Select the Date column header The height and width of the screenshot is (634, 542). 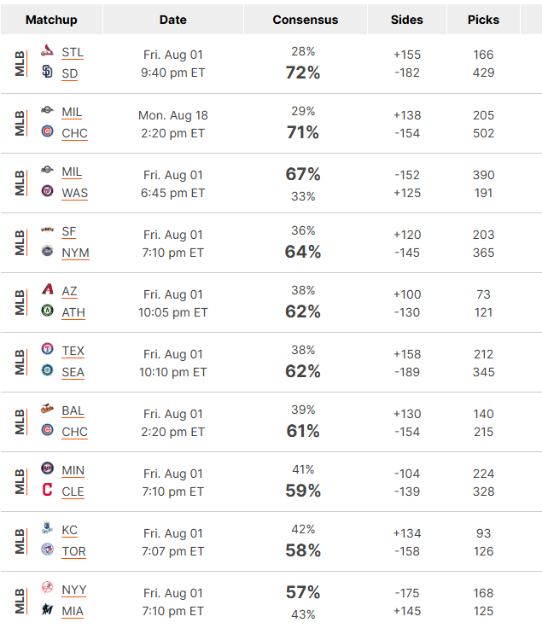(x=173, y=20)
